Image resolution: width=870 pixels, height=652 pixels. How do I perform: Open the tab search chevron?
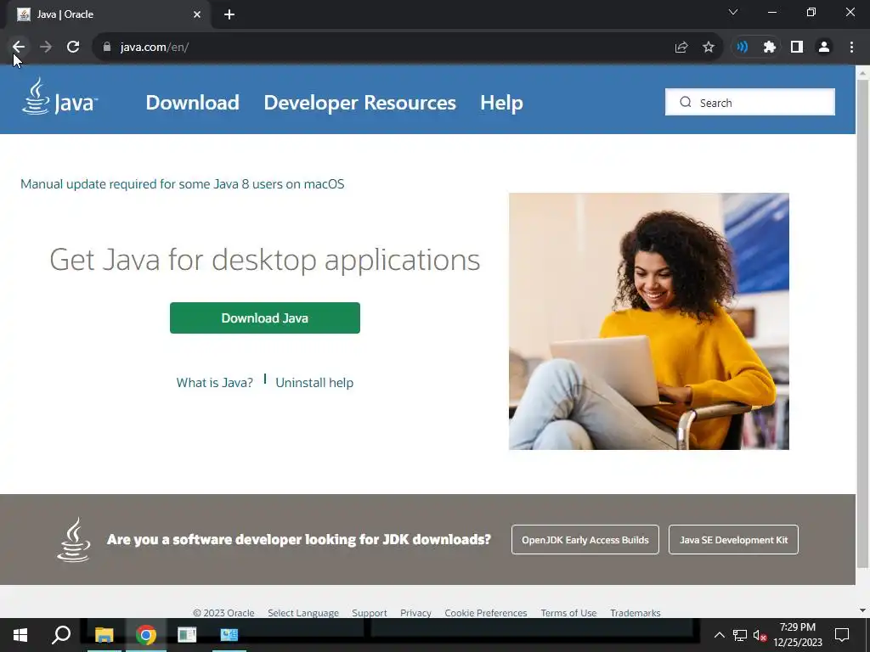[733, 12]
